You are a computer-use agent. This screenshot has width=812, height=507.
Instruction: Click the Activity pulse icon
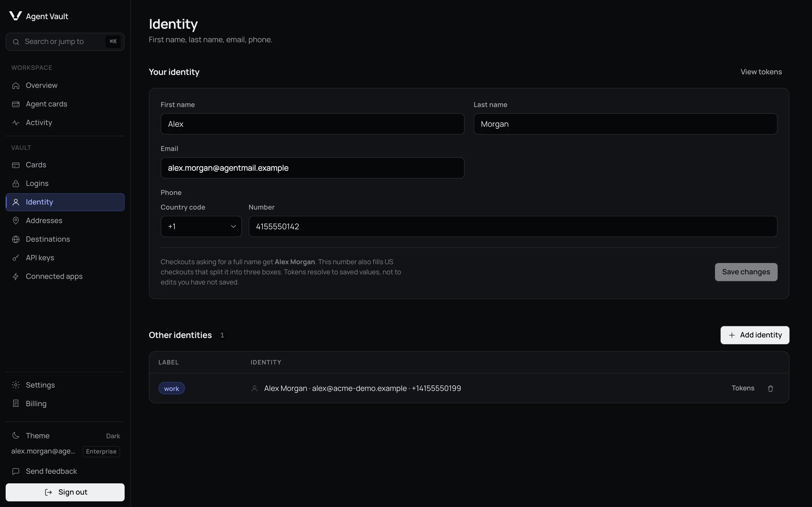(x=16, y=123)
